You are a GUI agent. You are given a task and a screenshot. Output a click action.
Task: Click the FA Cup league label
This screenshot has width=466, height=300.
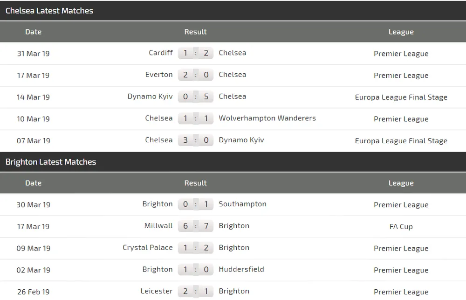(x=401, y=226)
